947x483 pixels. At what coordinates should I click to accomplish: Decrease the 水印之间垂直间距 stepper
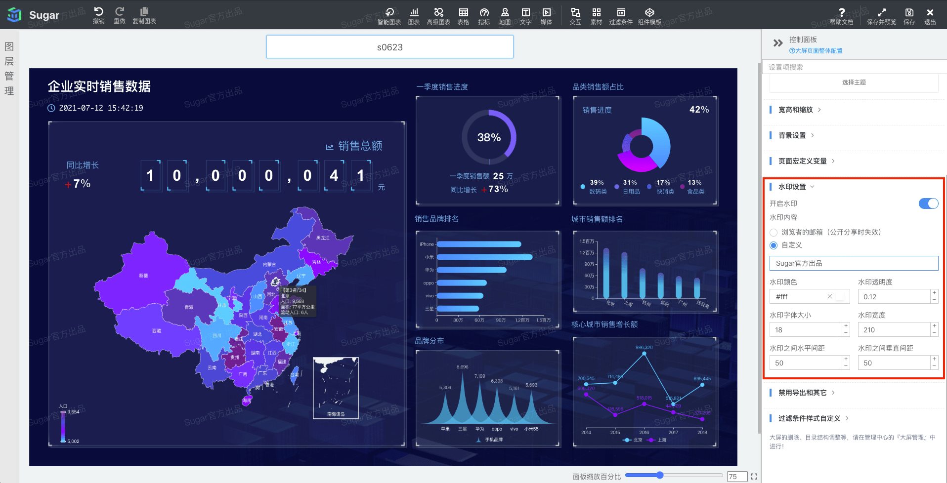tap(934, 366)
